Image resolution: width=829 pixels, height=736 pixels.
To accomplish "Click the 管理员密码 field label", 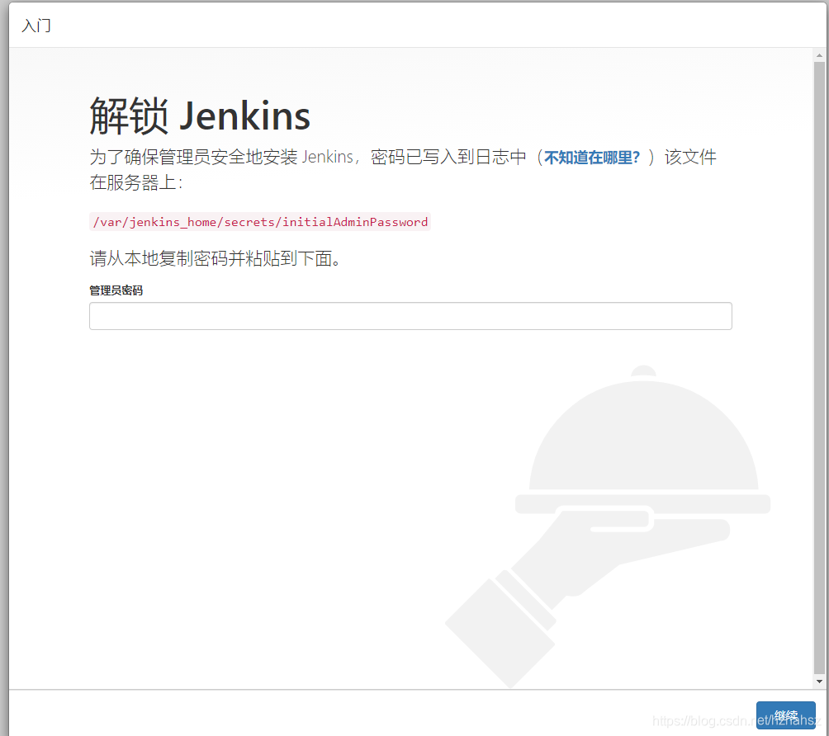I will click(x=115, y=290).
